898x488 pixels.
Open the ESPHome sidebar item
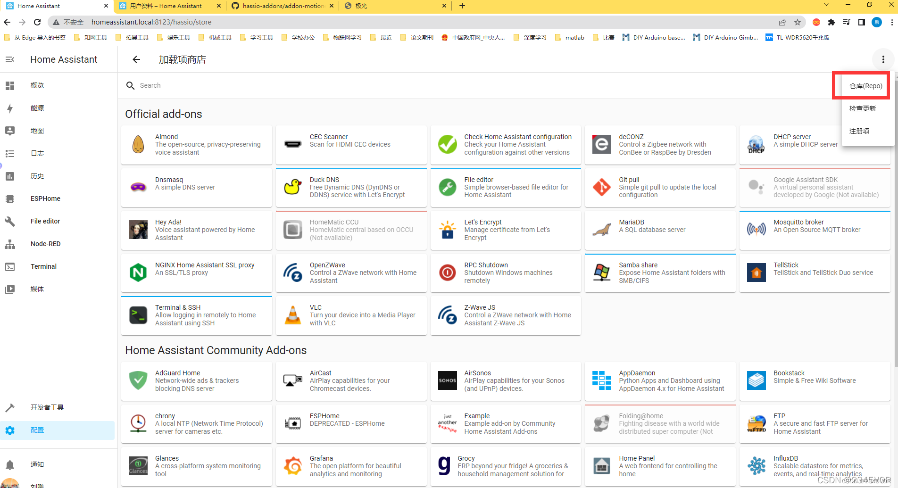(x=58, y=199)
